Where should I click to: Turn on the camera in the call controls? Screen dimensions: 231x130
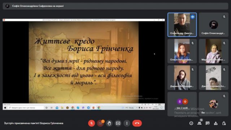(x=100, y=123)
